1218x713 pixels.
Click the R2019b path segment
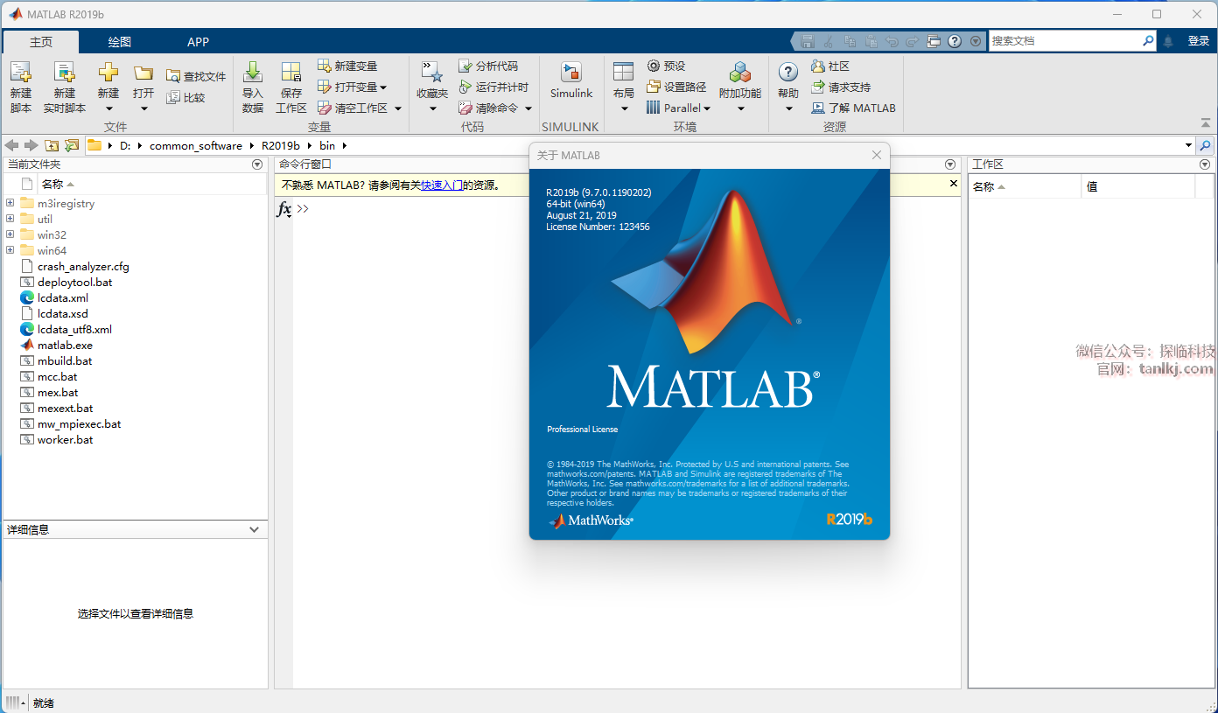pos(281,145)
